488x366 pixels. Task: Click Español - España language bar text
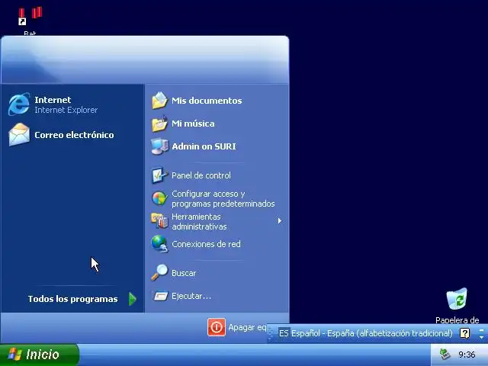click(371, 333)
